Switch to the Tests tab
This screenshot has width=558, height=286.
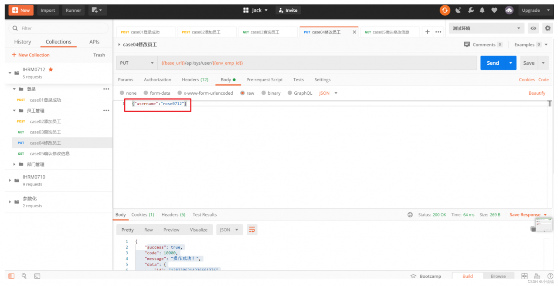point(298,80)
